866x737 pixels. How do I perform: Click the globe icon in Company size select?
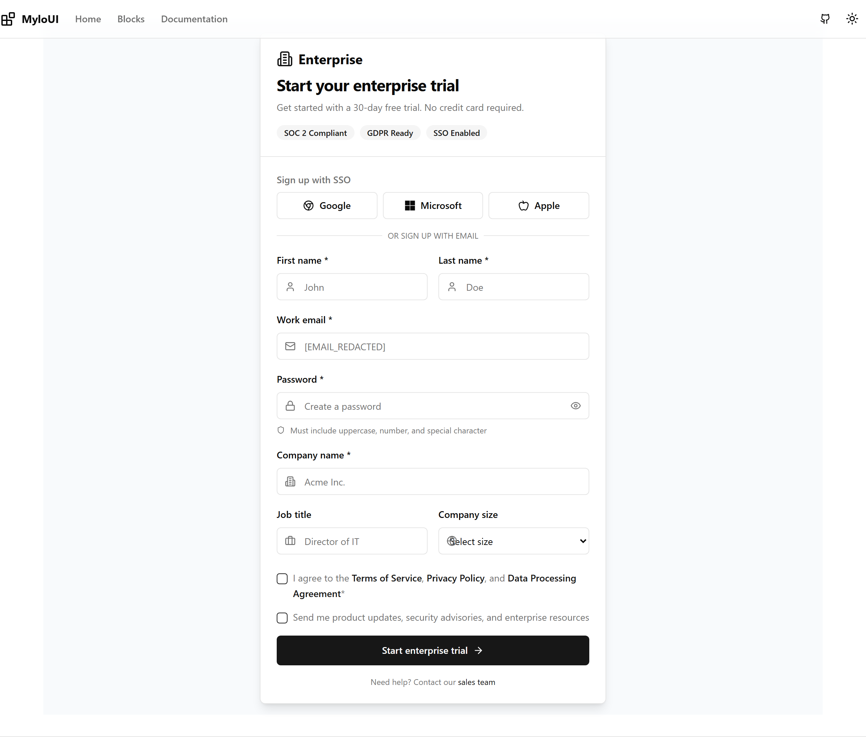pos(452,541)
